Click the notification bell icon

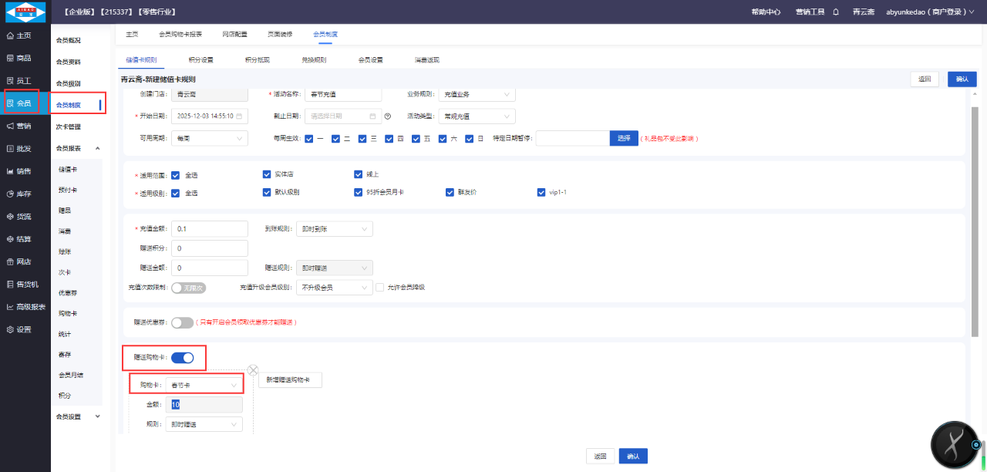pos(836,12)
